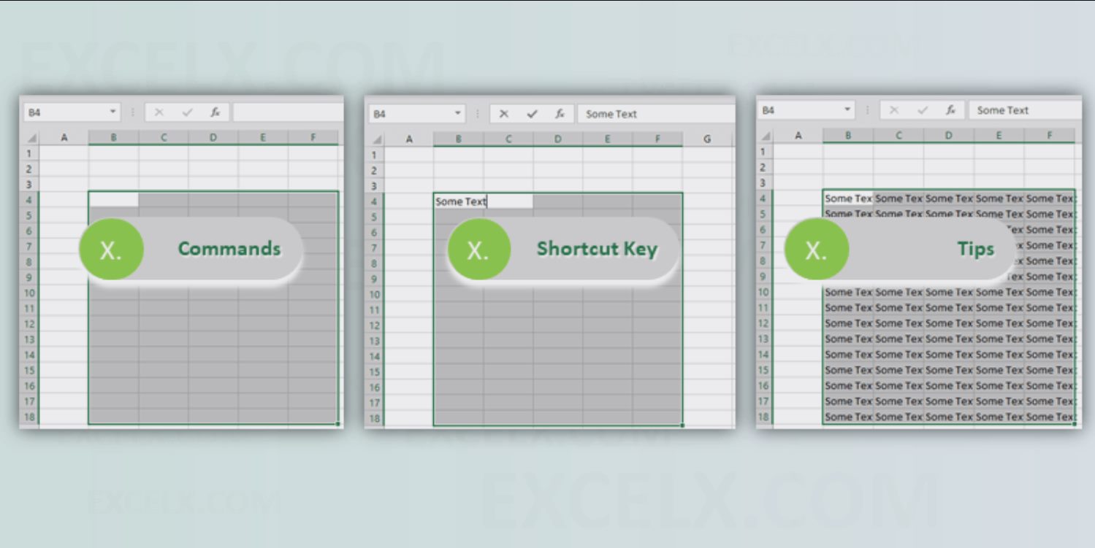This screenshot has height=548, width=1095.
Task: Click the Cancel X in the Shortcut Key spreadsheet
Action: click(x=504, y=114)
